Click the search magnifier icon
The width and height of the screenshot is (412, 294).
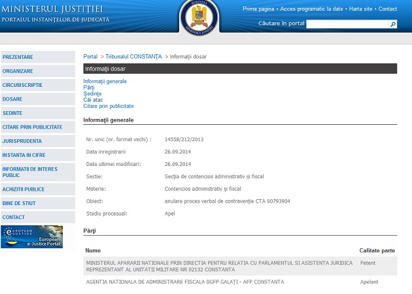click(x=393, y=24)
